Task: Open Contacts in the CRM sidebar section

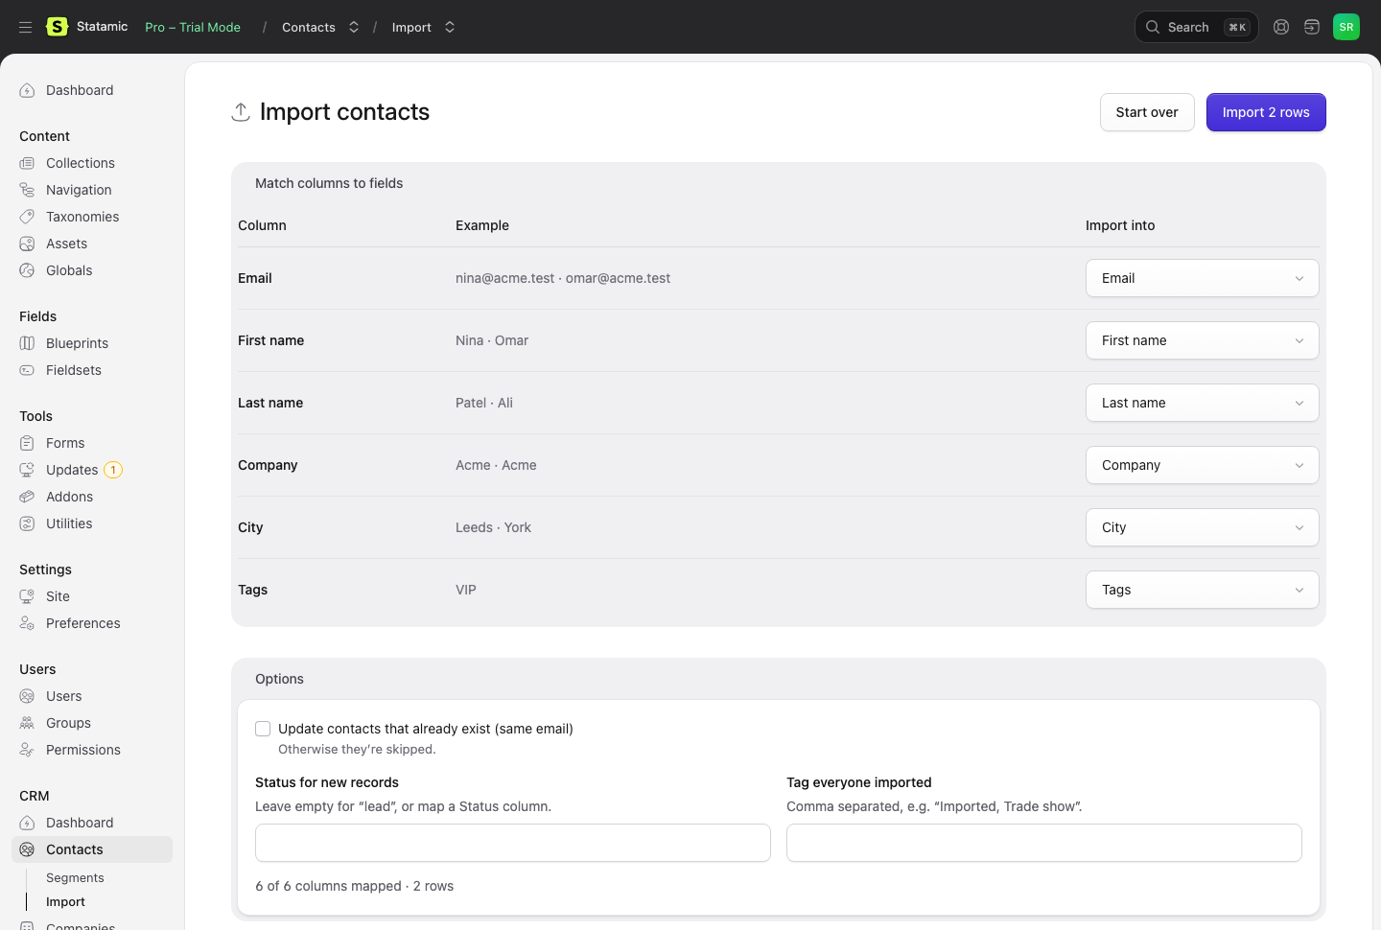Action: 92,849
